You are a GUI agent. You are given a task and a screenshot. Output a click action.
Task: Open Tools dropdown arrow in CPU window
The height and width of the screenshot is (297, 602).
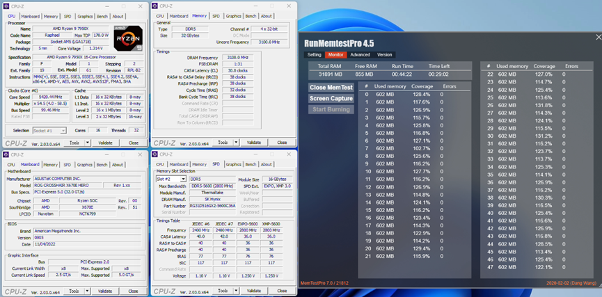pyautogui.click(x=87, y=143)
